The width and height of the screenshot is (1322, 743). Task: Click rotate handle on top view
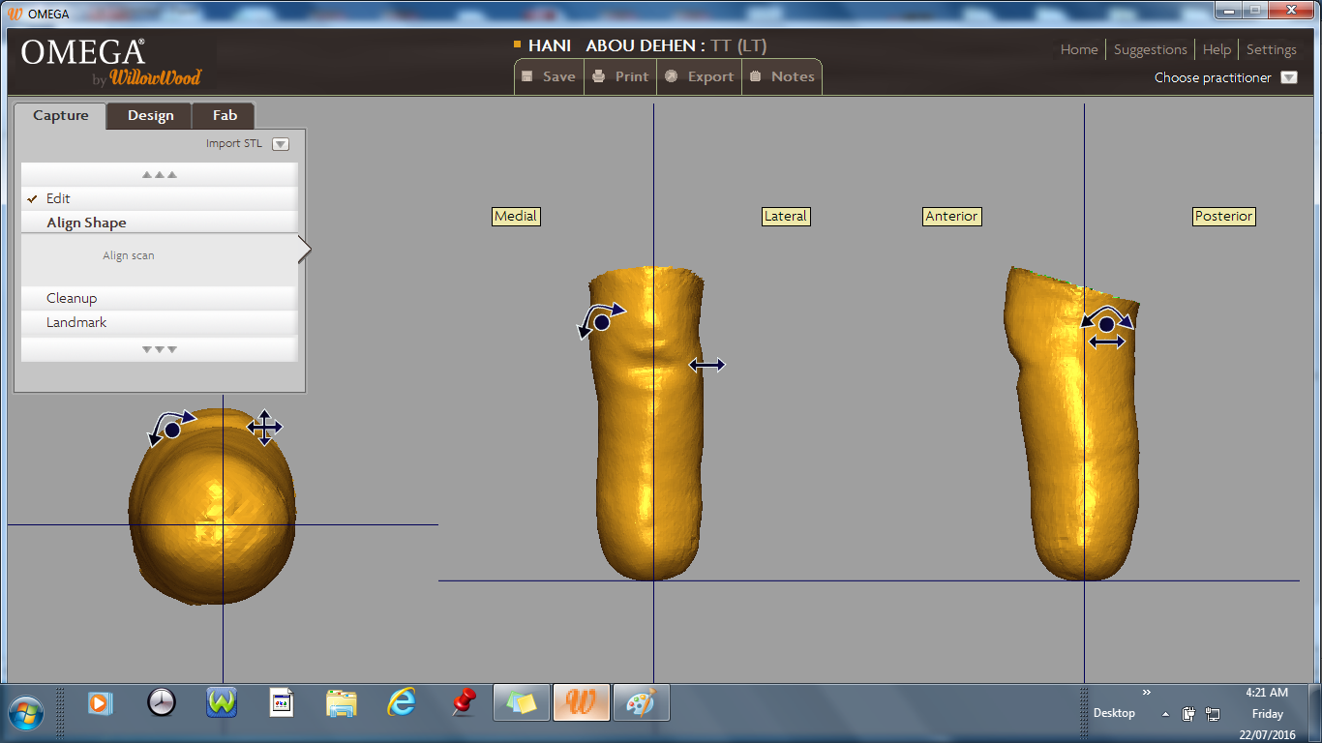(171, 428)
